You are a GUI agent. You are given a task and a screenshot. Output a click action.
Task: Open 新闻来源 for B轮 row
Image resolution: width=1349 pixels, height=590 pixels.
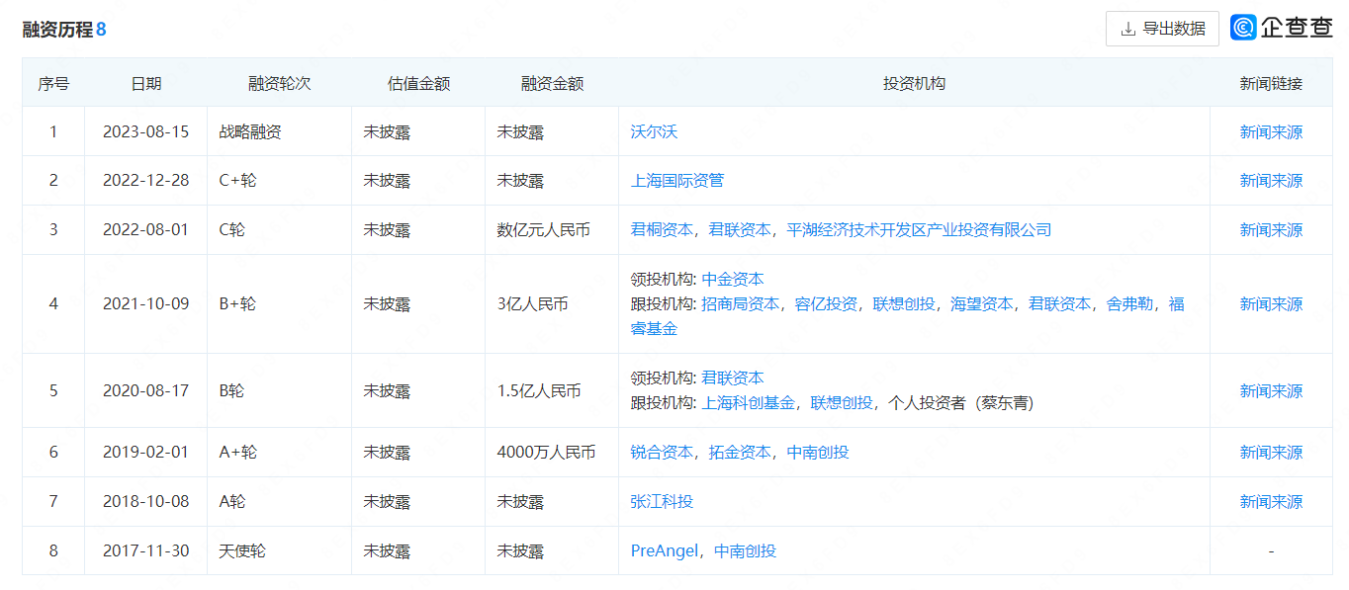1271,391
